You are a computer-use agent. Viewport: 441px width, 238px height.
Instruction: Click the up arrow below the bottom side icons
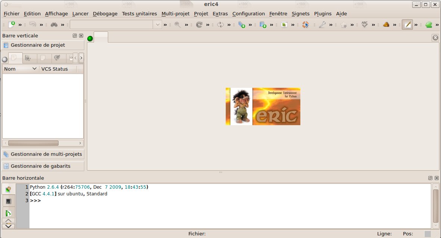(x=9, y=221)
